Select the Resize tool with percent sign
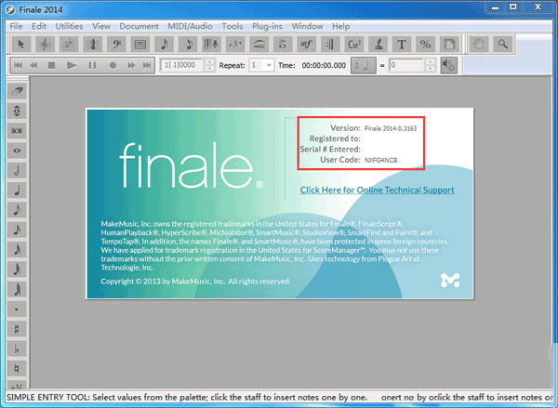Viewport: 558px width, 408px height. point(425,45)
